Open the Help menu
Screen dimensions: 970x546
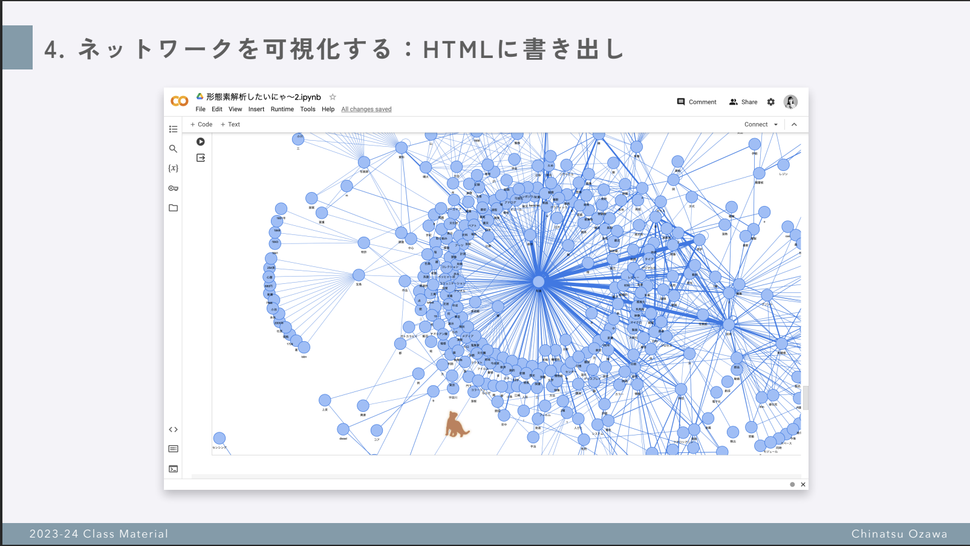[328, 109]
